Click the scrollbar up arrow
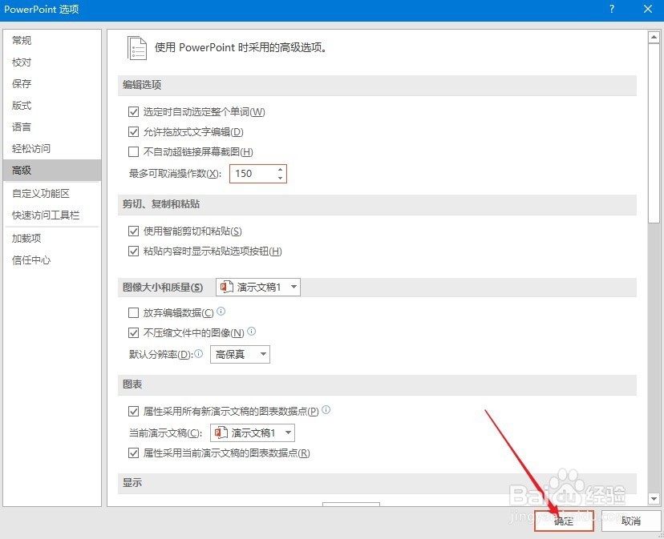Image resolution: width=664 pixels, height=539 pixels. tap(654, 37)
